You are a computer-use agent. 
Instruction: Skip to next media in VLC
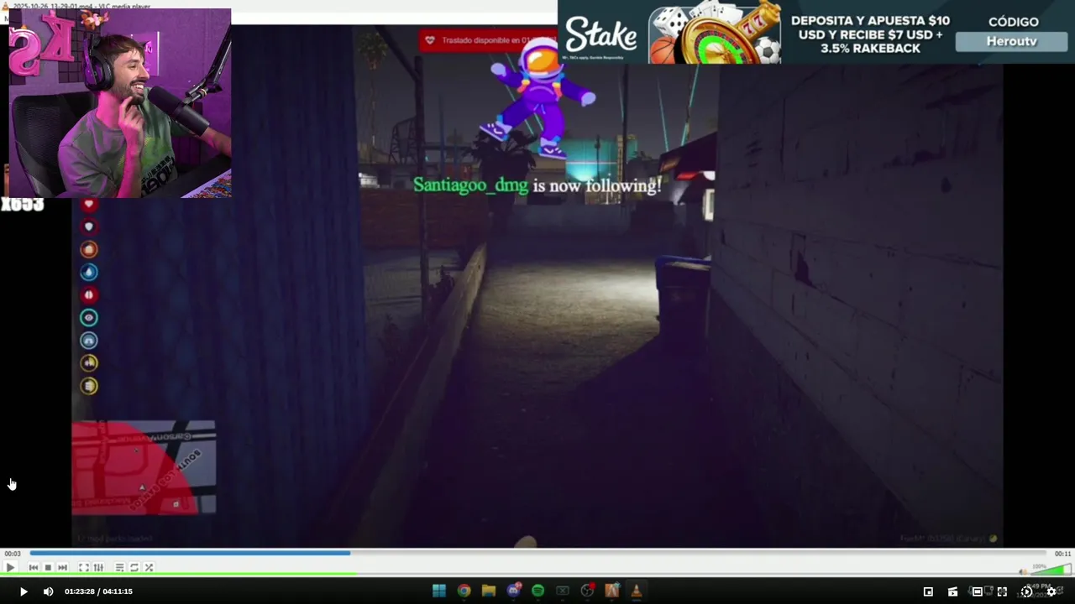click(62, 568)
